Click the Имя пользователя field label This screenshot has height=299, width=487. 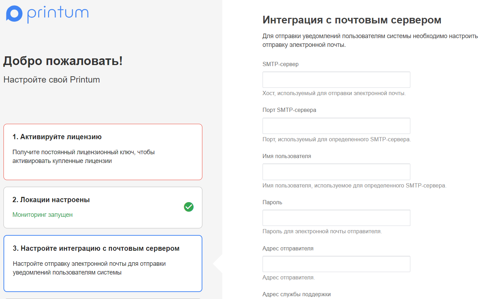pyautogui.click(x=287, y=156)
